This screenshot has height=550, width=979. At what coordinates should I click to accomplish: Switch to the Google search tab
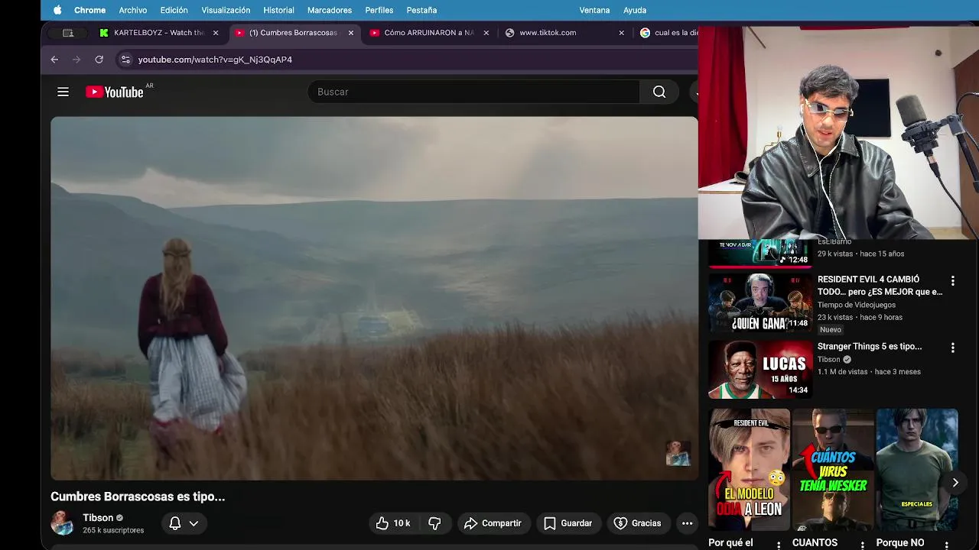(x=668, y=33)
